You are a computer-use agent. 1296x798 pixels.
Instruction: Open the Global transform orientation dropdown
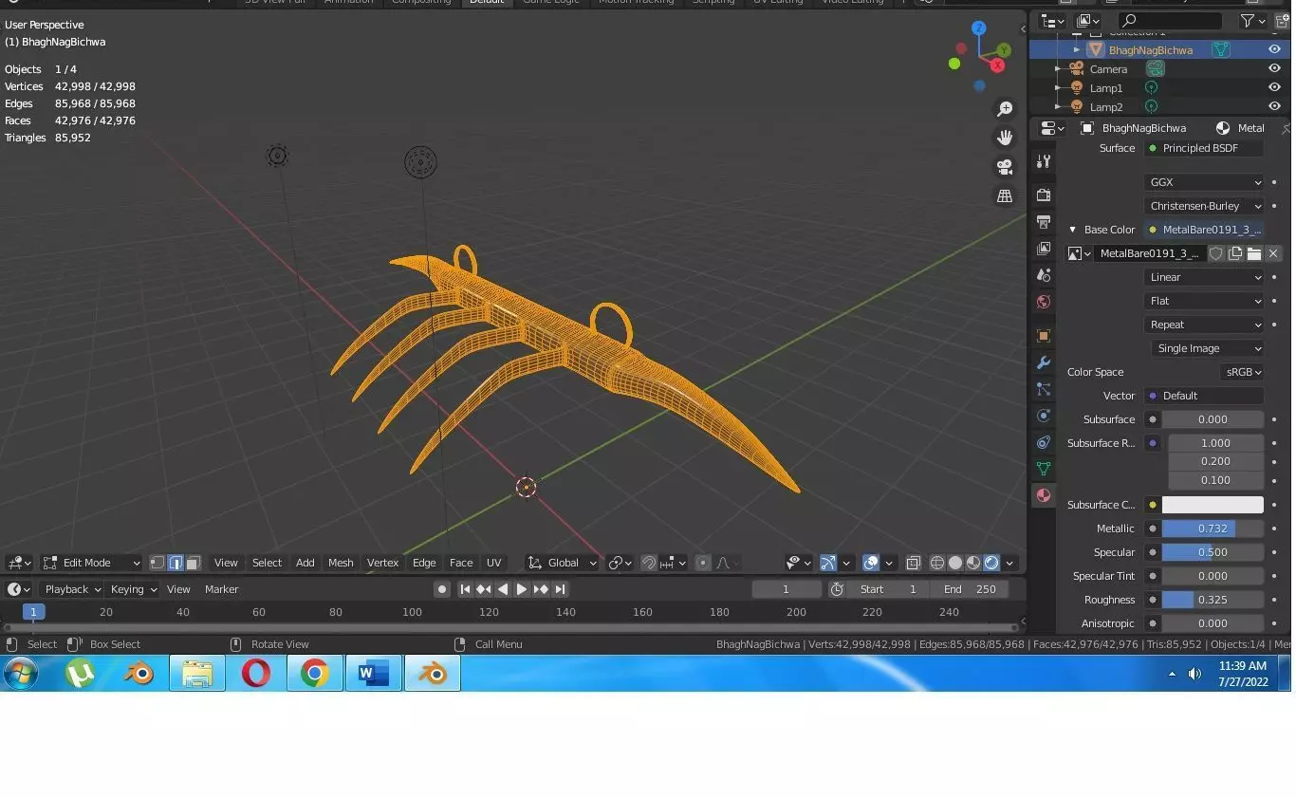(x=563, y=563)
